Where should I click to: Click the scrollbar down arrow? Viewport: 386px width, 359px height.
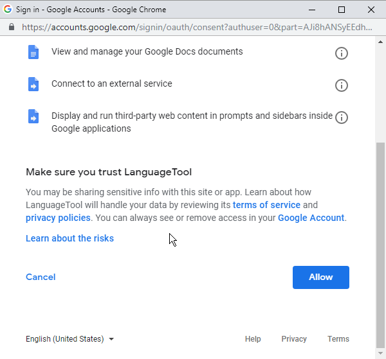point(381,353)
